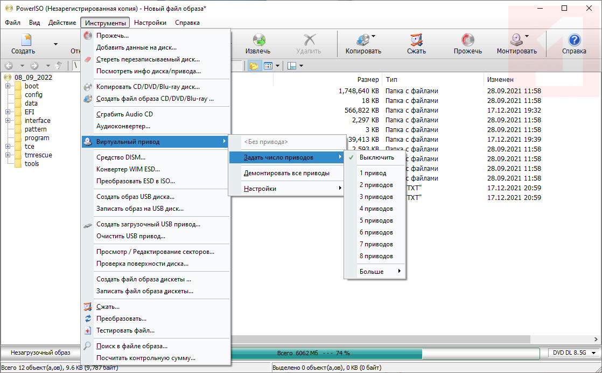The image size is (602, 373).
Task: Click the up-one-level folder icon
Action: [x=59, y=66]
